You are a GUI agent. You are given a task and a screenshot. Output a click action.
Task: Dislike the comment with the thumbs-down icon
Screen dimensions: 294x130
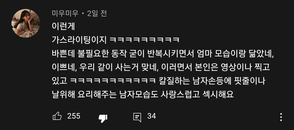(103, 119)
